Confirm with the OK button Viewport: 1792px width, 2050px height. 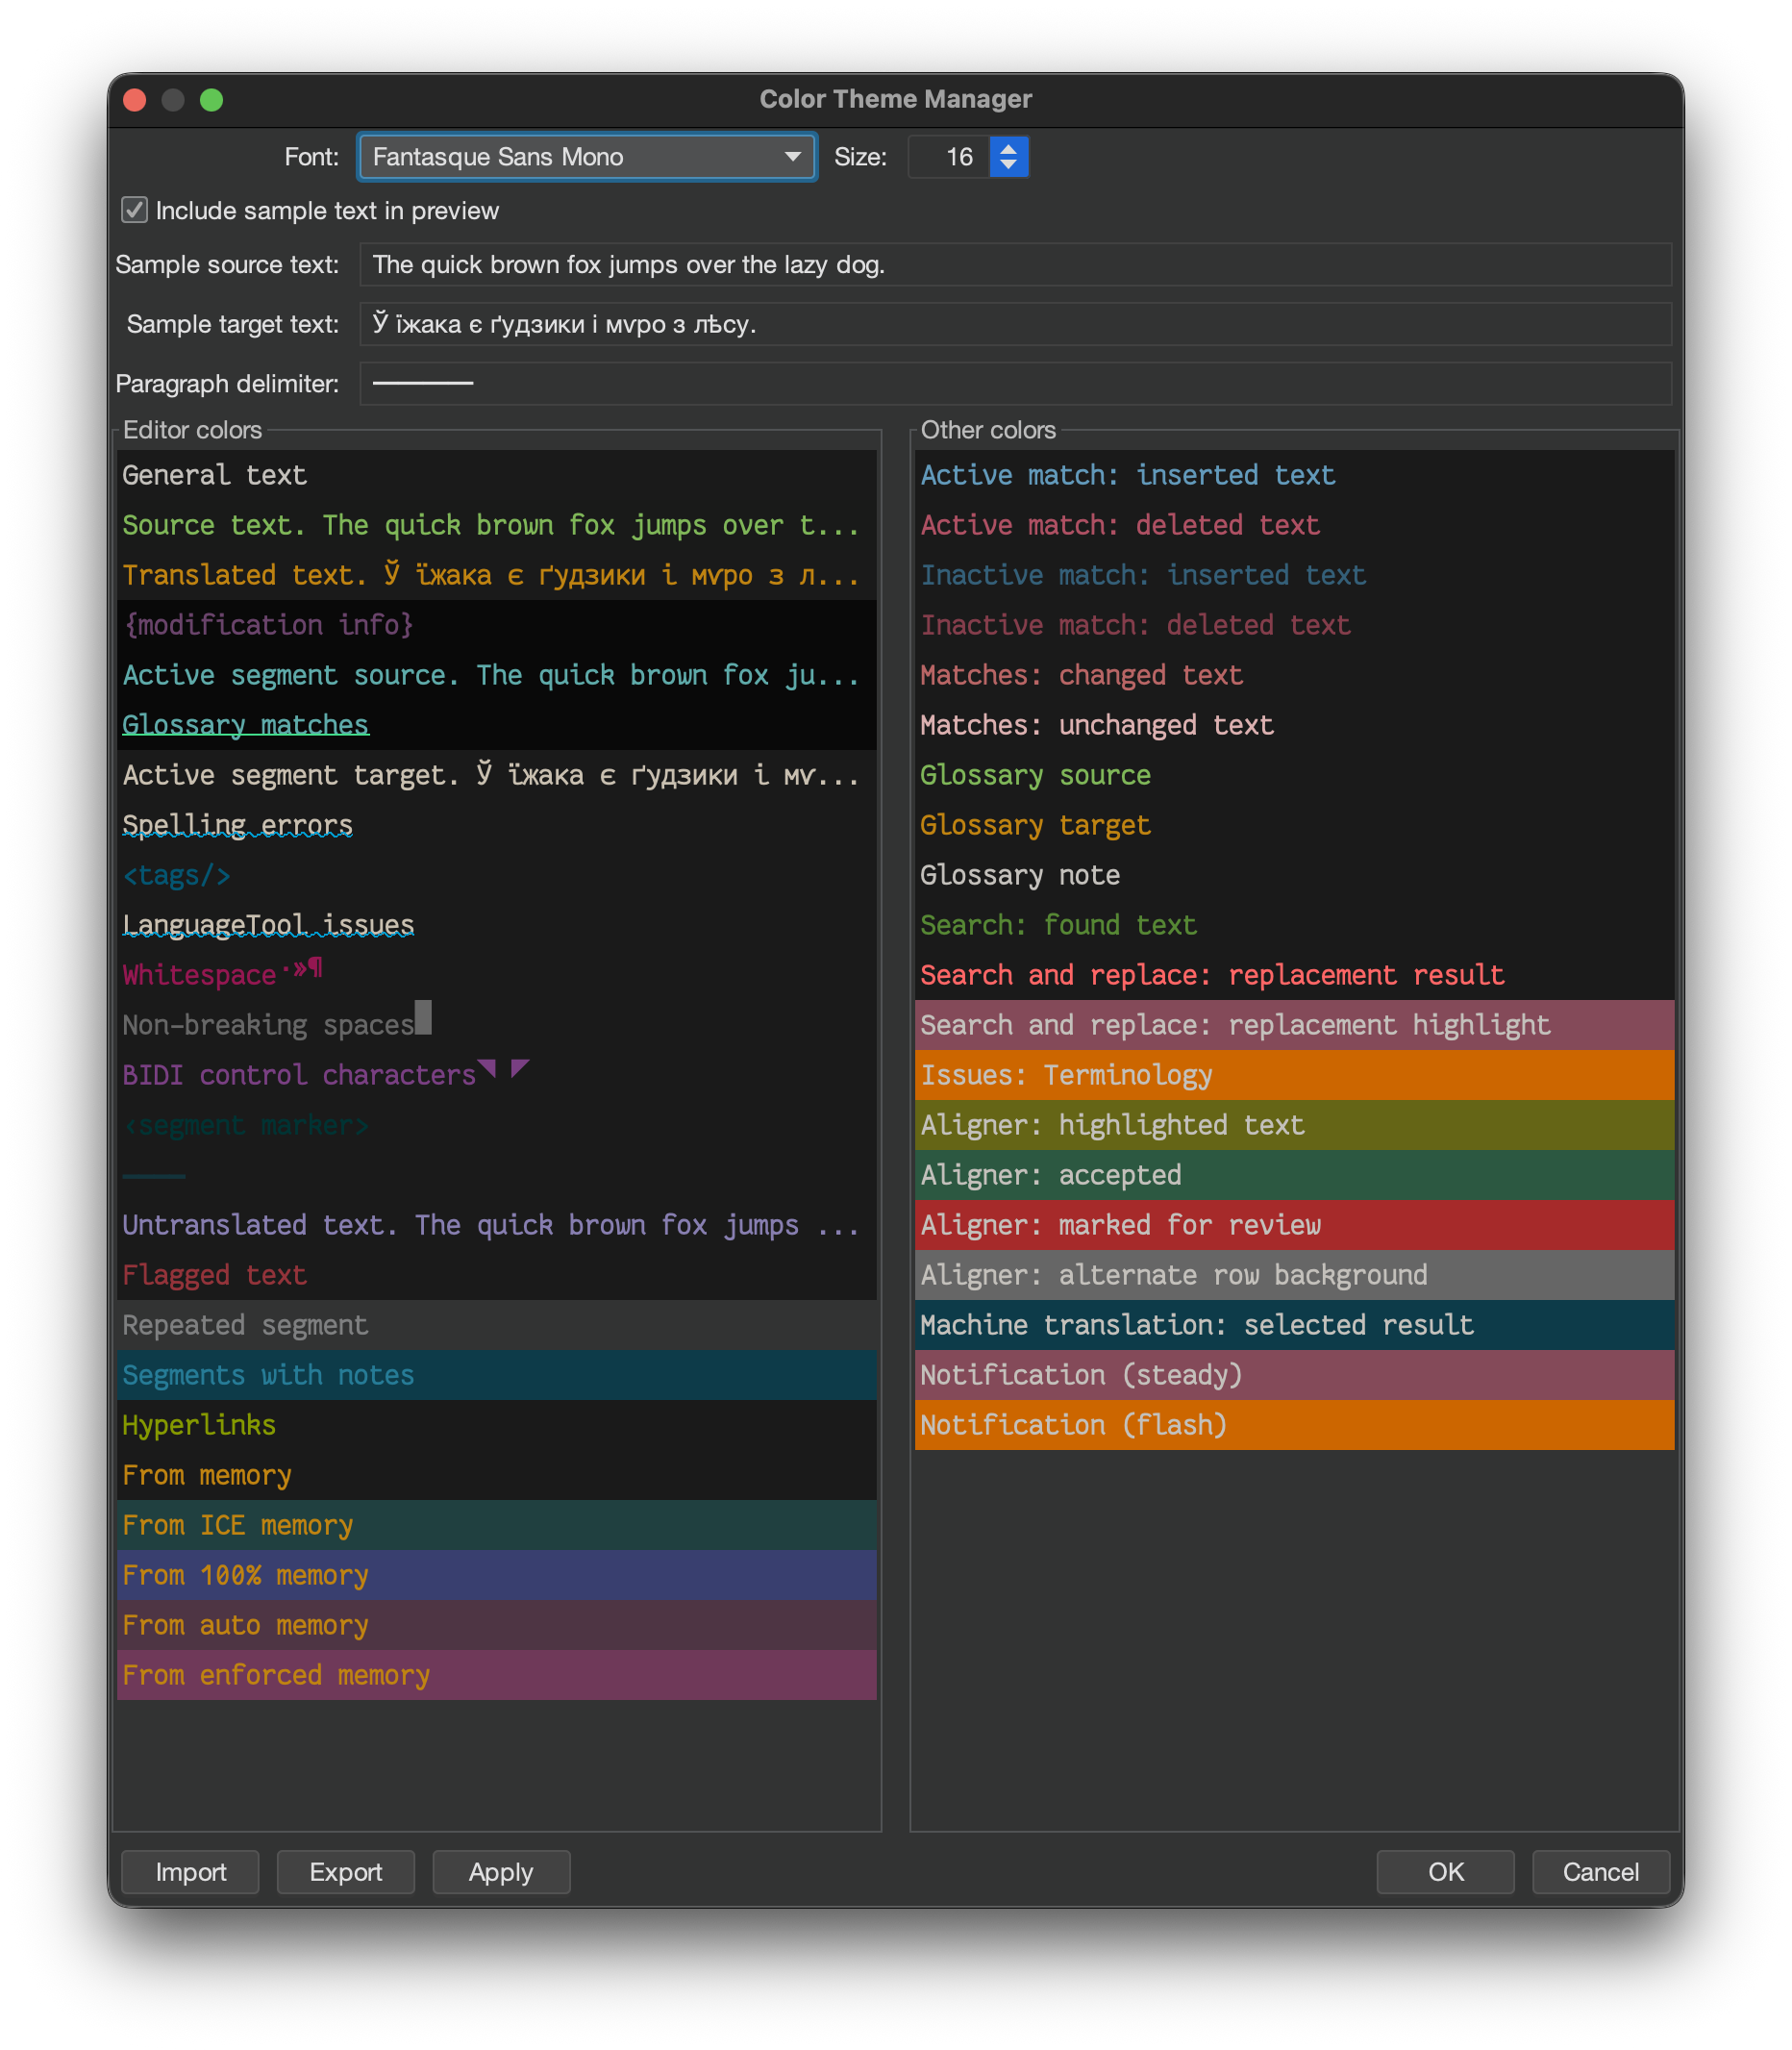point(1444,1872)
